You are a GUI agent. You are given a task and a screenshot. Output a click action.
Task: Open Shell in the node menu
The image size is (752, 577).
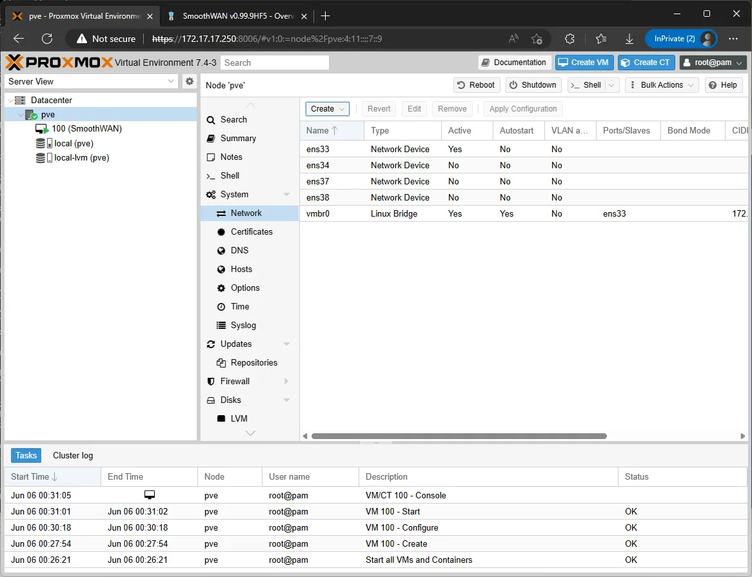[250, 176]
